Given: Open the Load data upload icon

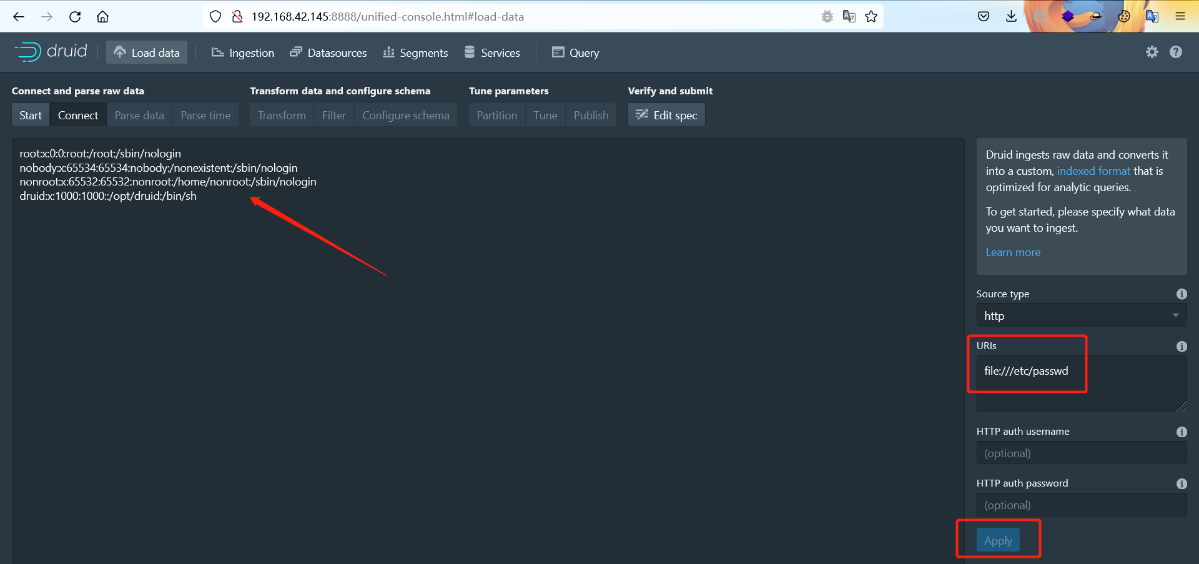Looking at the screenshot, I should point(119,52).
